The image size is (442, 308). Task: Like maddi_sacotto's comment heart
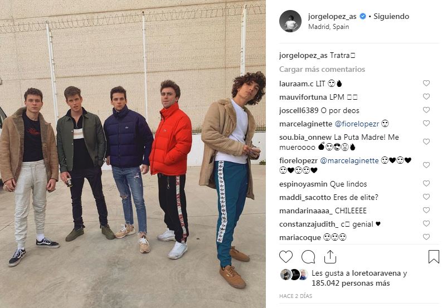coord(426,197)
